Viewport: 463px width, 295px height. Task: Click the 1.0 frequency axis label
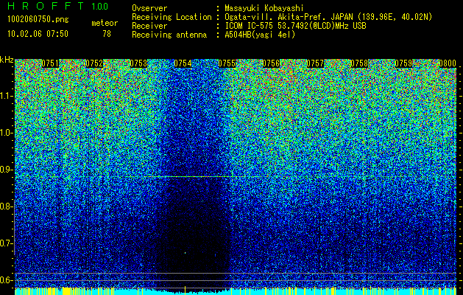click(6, 133)
